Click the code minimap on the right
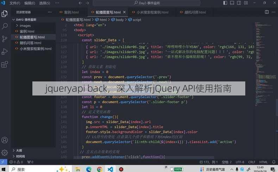The height and width of the screenshot is (172, 278). (x=265, y=65)
